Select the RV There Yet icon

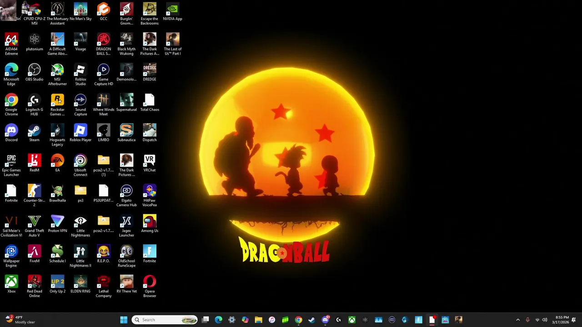tap(126, 285)
